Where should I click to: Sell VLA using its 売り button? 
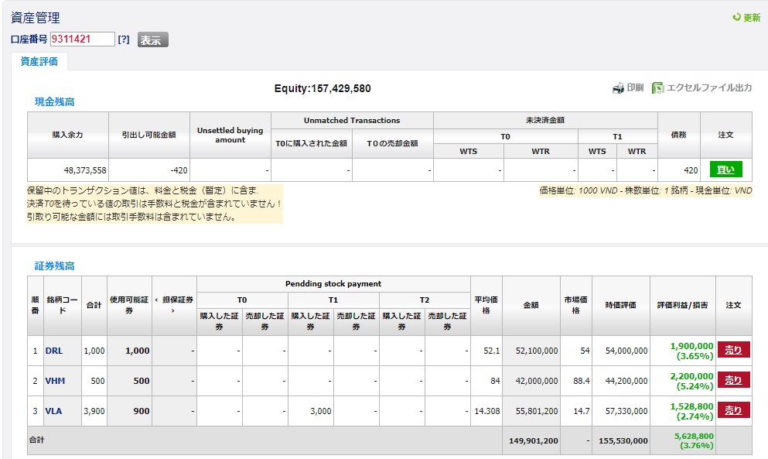tap(733, 410)
